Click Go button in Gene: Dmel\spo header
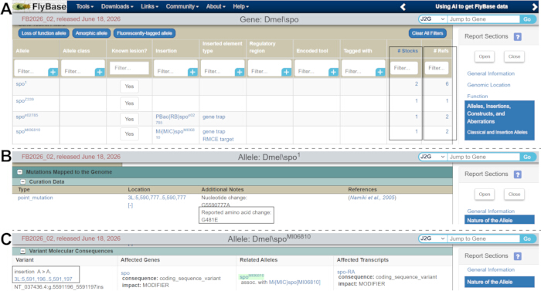This screenshot has height=291, width=541. 527,19
